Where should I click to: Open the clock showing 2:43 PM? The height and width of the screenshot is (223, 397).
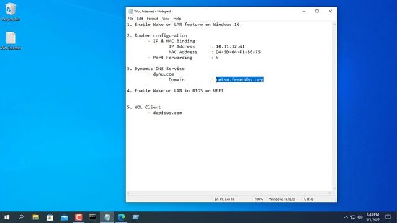[x=373, y=217]
